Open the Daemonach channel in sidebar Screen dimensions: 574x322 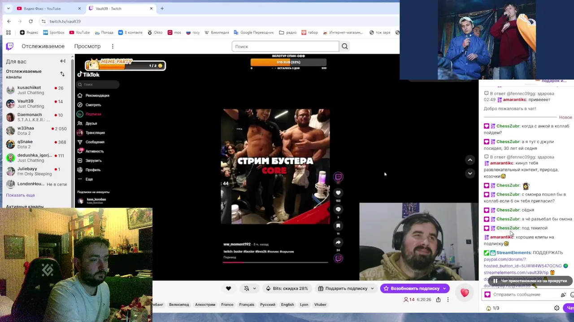36,117
